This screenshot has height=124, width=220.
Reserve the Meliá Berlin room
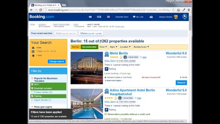[x=181, y=83]
